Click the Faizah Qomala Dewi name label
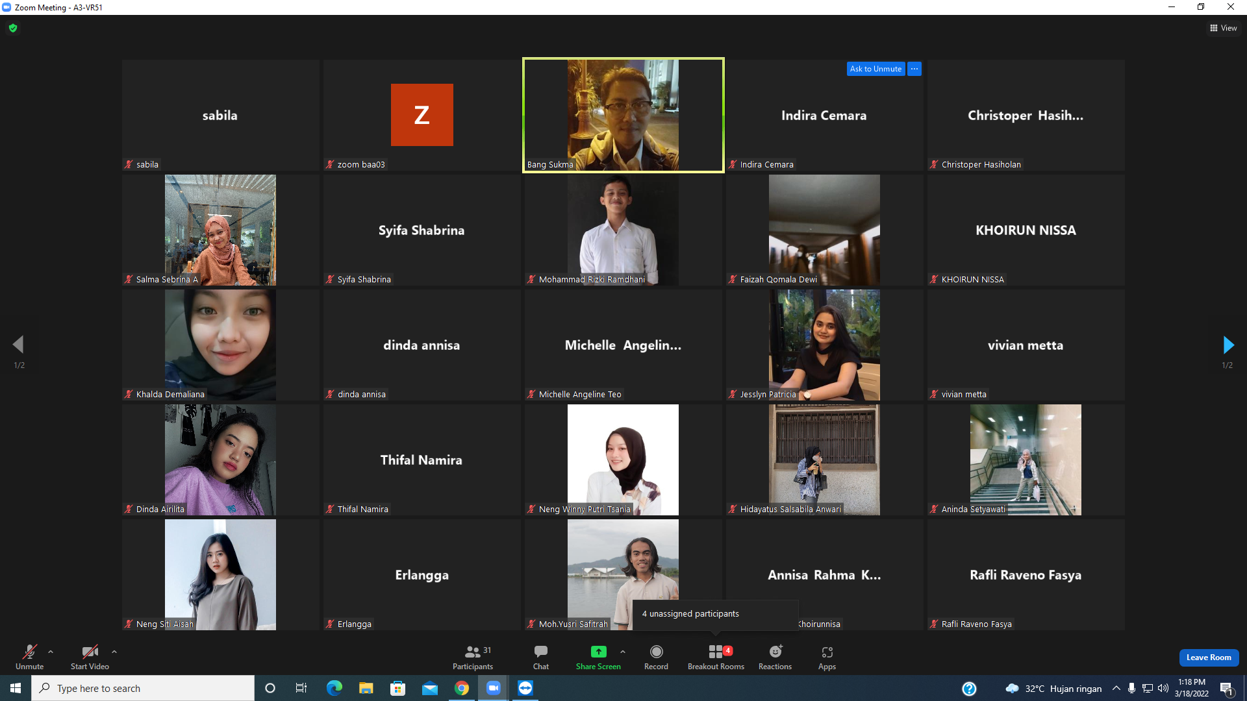This screenshot has height=701, width=1247. (779, 280)
